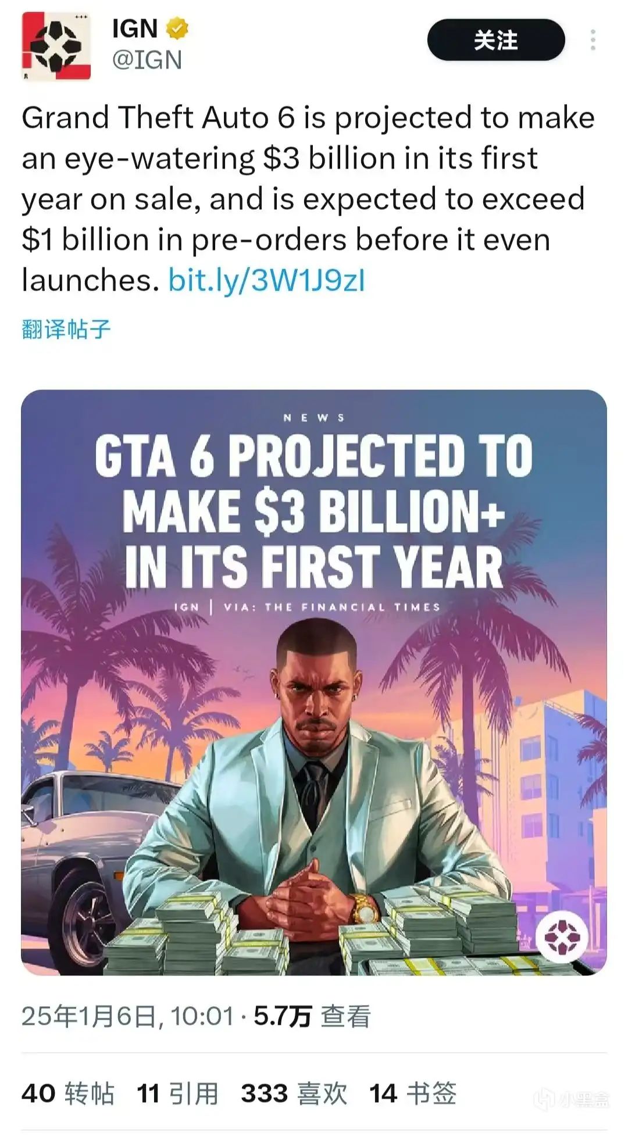This screenshot has height=1137, width=628.
Task: Open the IGN profile avatar
Action: click(x=56, y=46)
